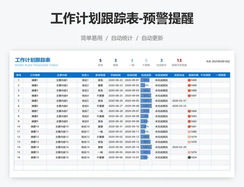
Task: Select the 70% progress bar for 摘要8
Action: coord(144,116)
